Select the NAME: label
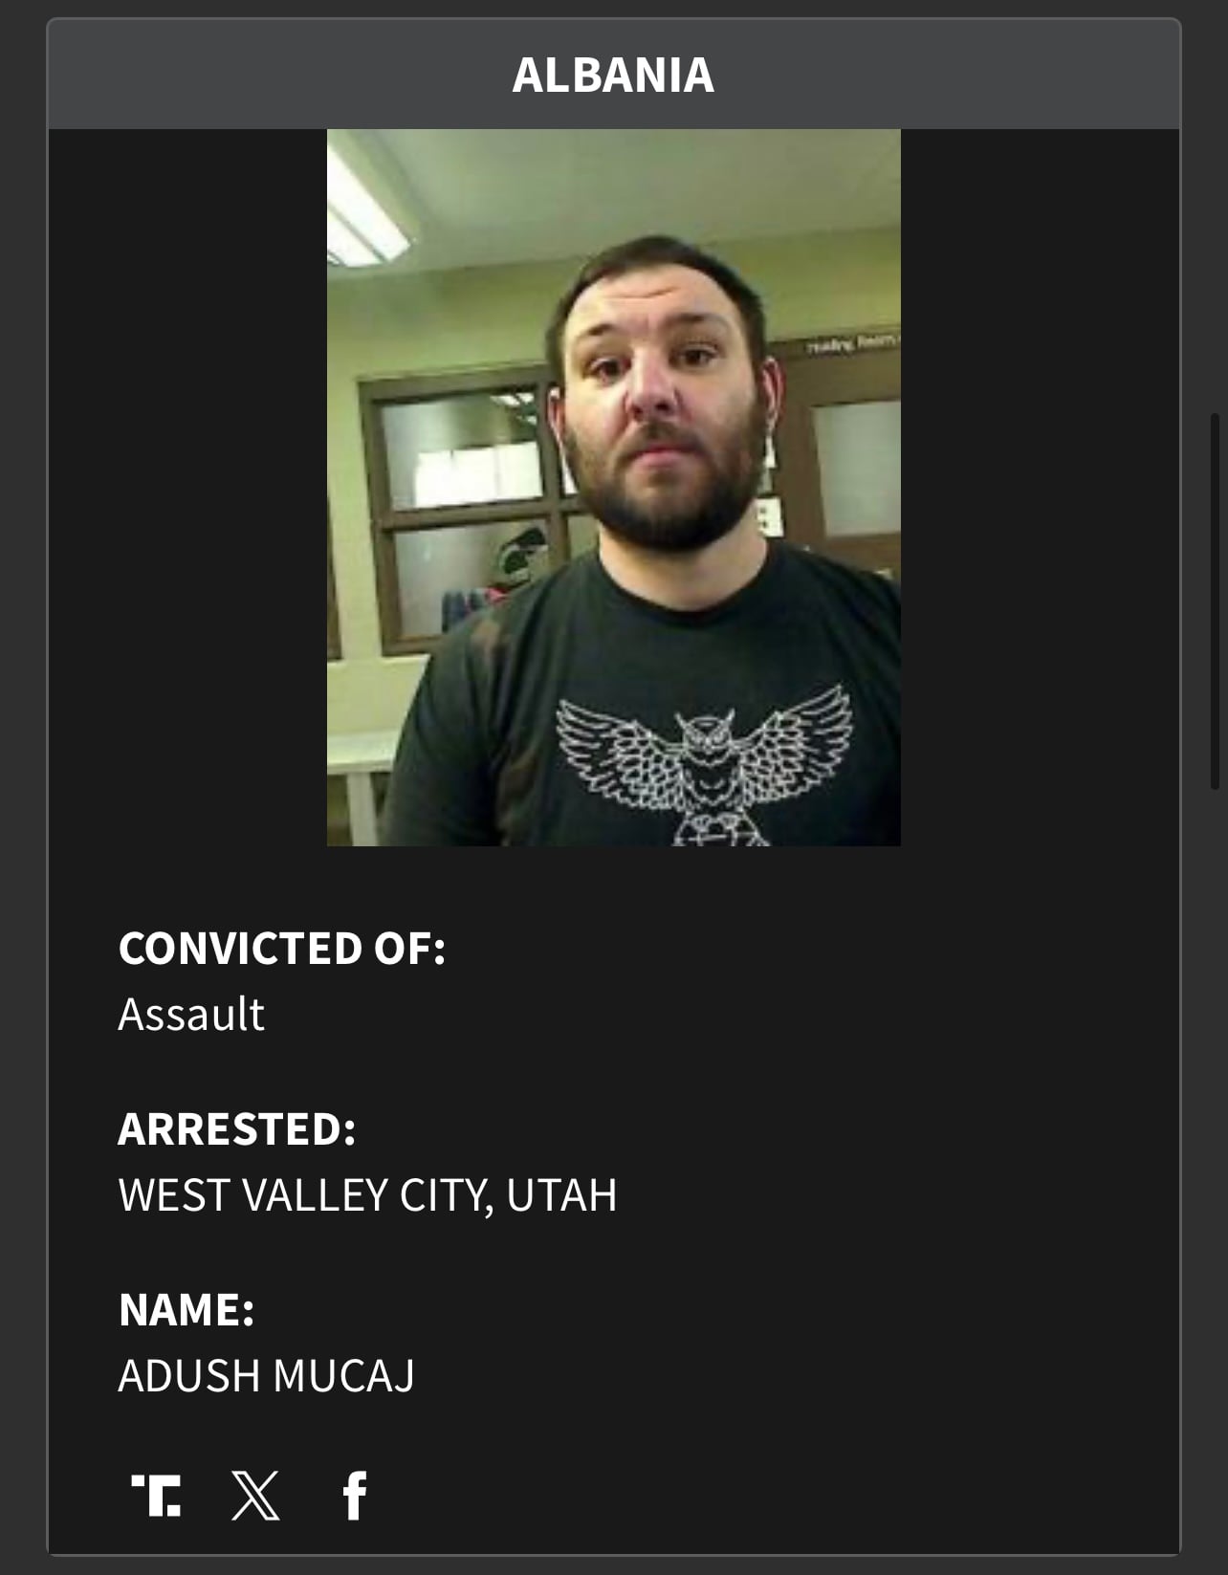Screen dimensions: 1228x1575 pos(186,1309)
